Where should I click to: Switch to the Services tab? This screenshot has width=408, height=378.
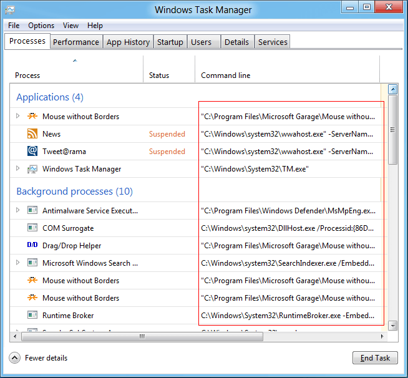pos(273,42)
